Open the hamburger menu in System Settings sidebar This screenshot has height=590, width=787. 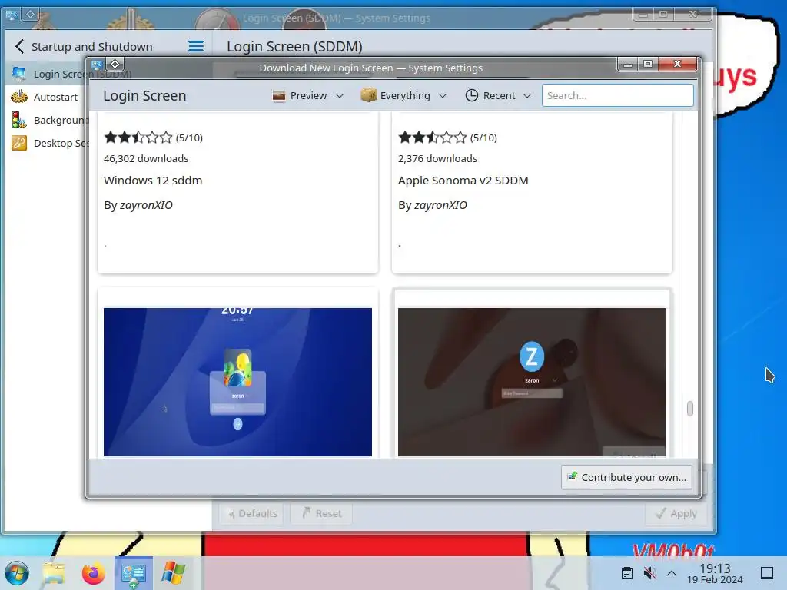click(196, 47)
